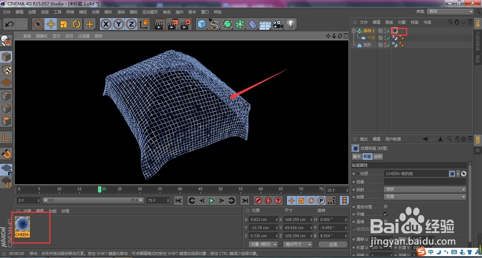482x258 pixels.
Task: Switch to Points mode in left sidebar
Action: click(6, 95)
